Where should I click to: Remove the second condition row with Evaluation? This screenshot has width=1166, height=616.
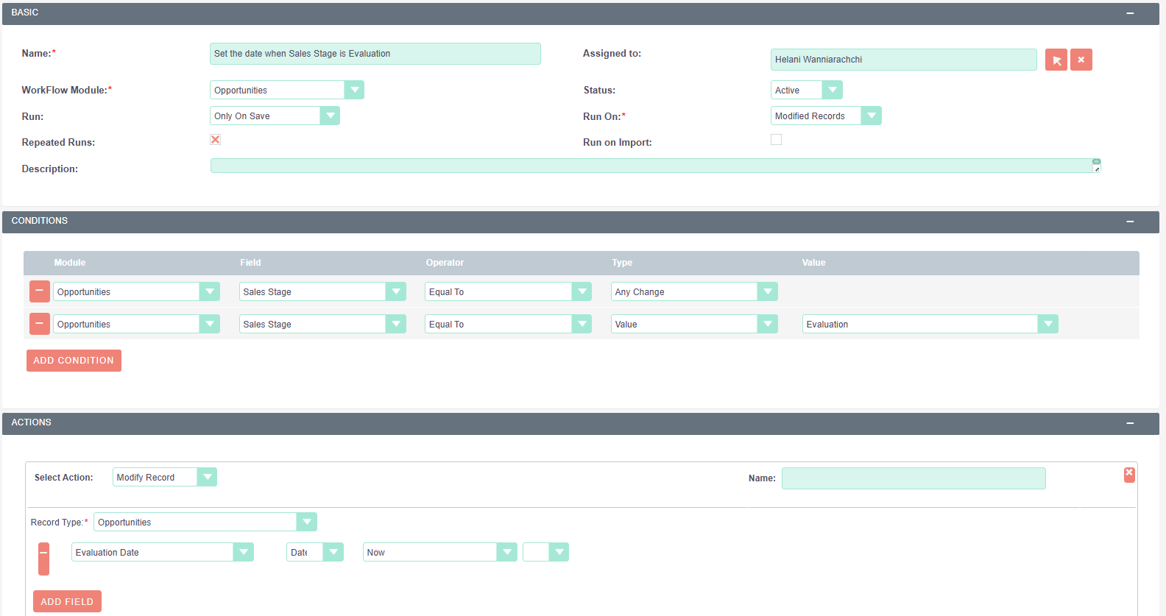point(39,324)
